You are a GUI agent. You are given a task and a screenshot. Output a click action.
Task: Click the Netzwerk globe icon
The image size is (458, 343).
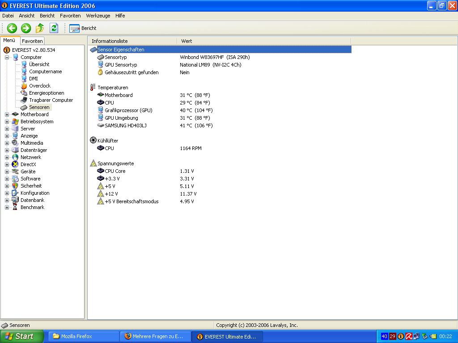(15, 157)
